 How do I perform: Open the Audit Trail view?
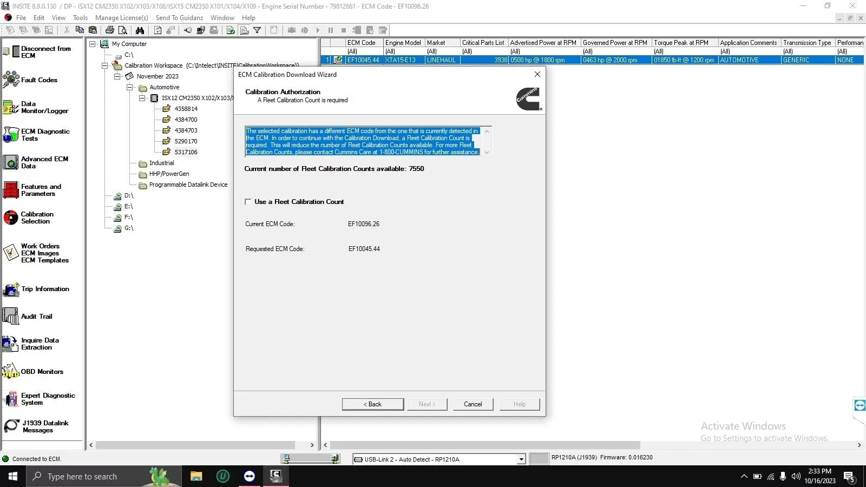click(x=28, y=317)
